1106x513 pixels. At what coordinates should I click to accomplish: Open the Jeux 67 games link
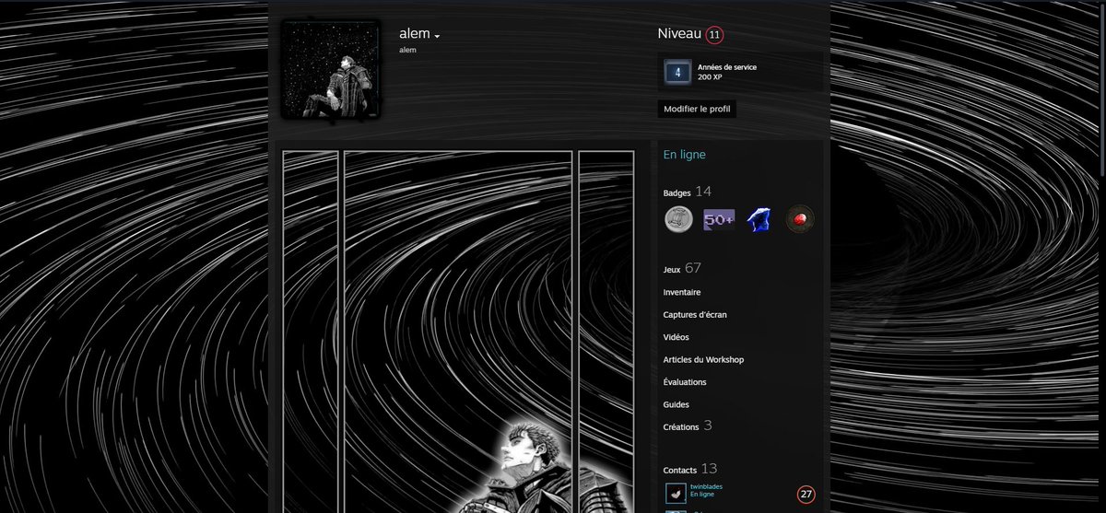682,268
